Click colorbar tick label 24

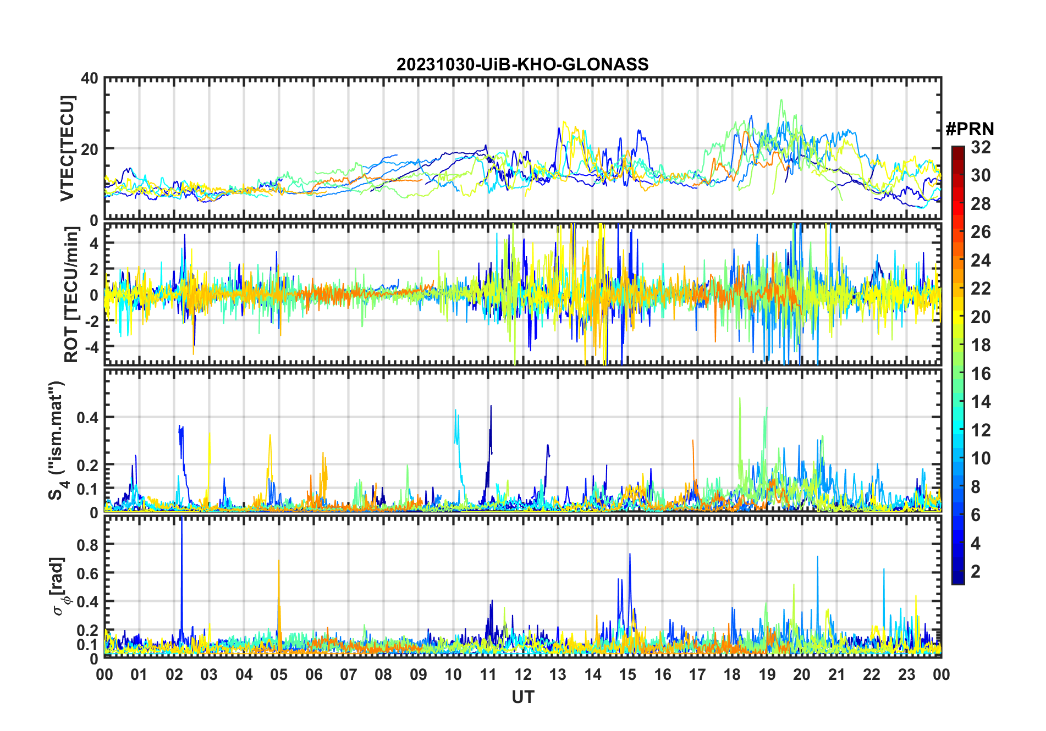(981, 261)
